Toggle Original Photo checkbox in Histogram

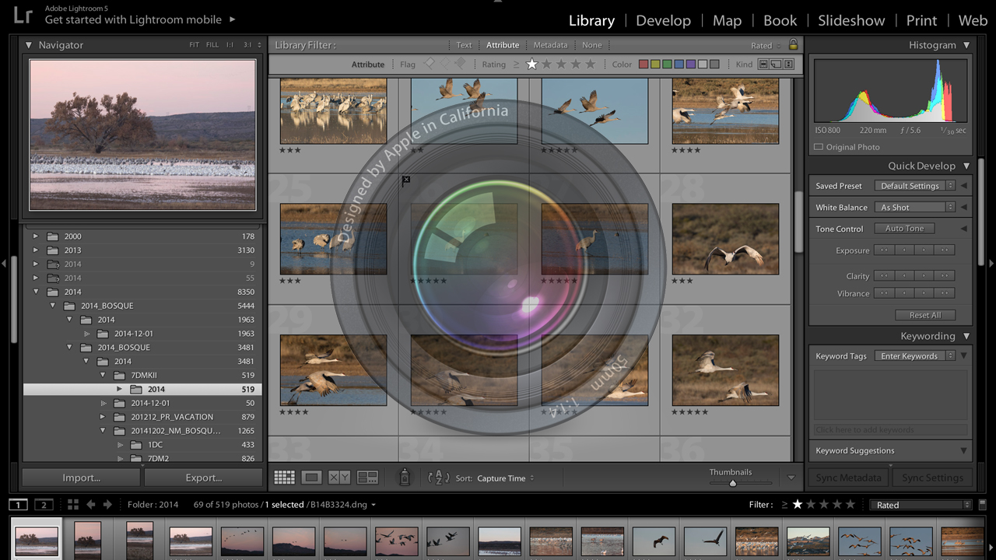[819, 147]
